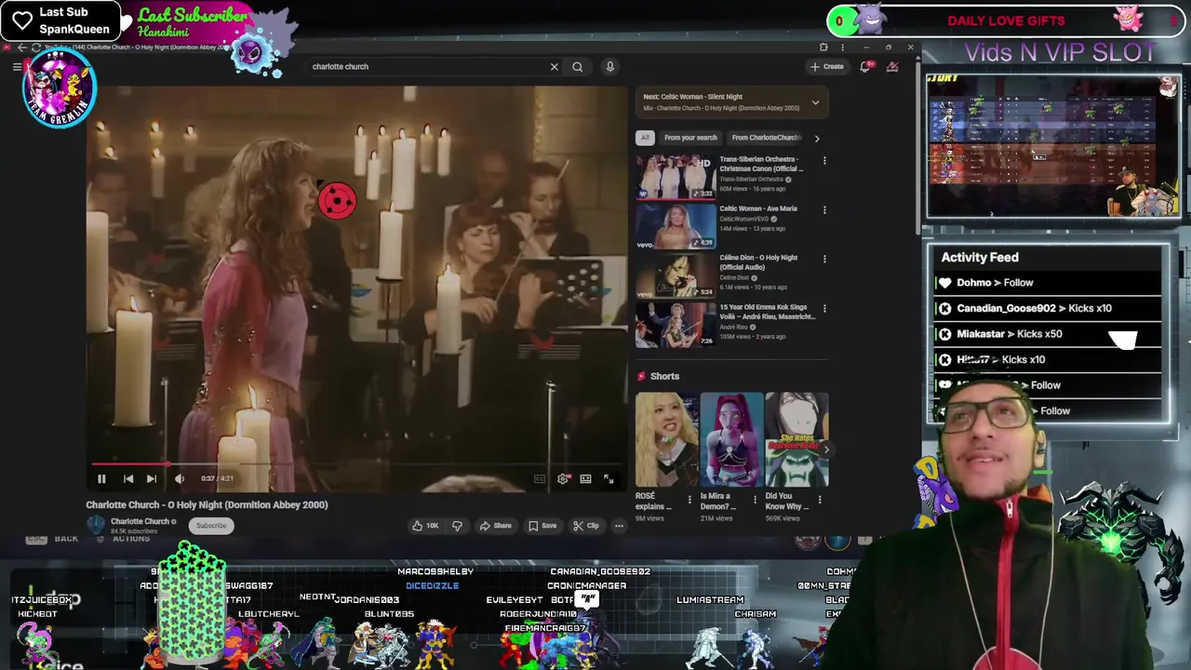This screenshot has height=670, width=1191.
Task: Click the Shorts section heading
Action: tap(664, 376)
